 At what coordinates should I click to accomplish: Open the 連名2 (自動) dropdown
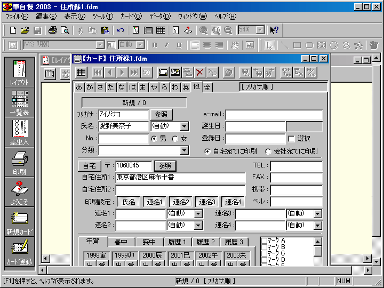tap(198, 226)
